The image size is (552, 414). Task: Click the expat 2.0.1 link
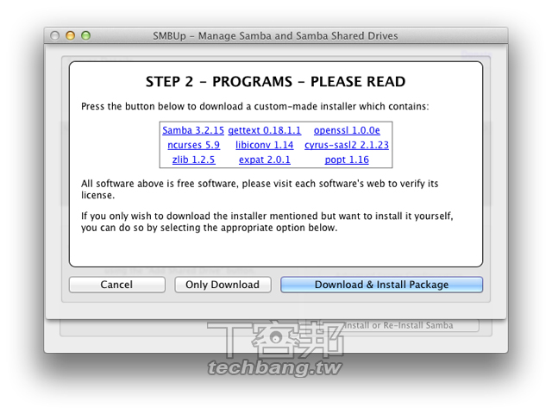pos(265,160)
